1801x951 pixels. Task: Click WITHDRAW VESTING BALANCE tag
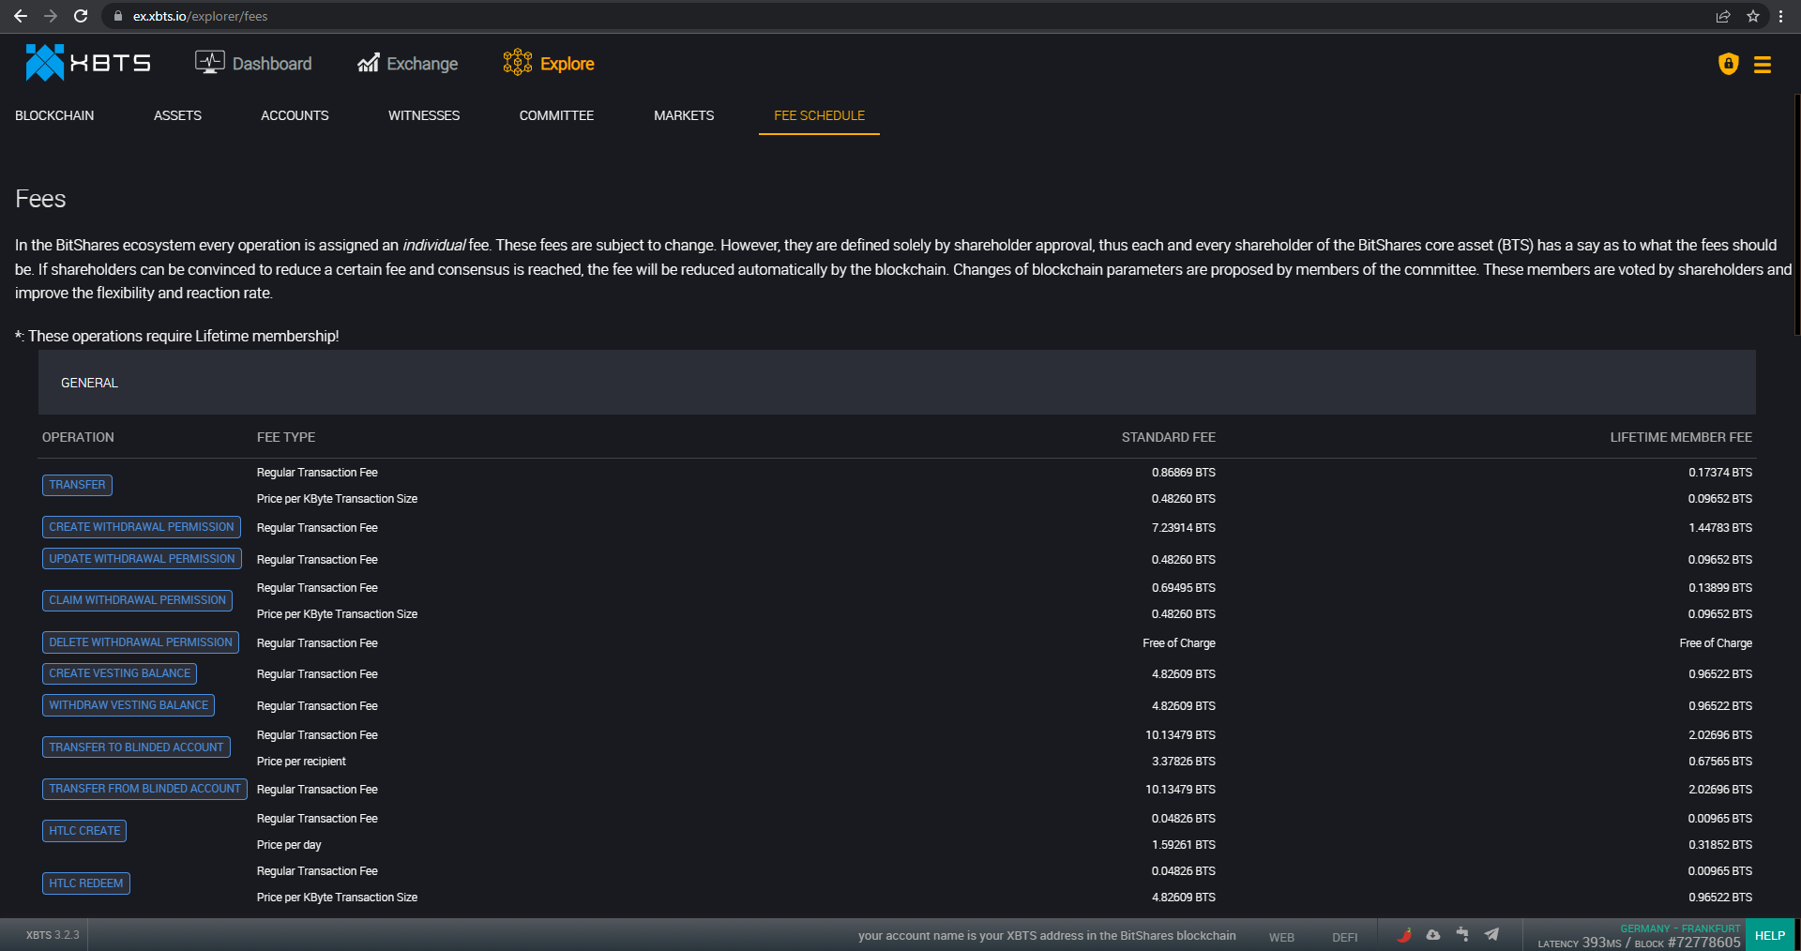coord(129,705)
